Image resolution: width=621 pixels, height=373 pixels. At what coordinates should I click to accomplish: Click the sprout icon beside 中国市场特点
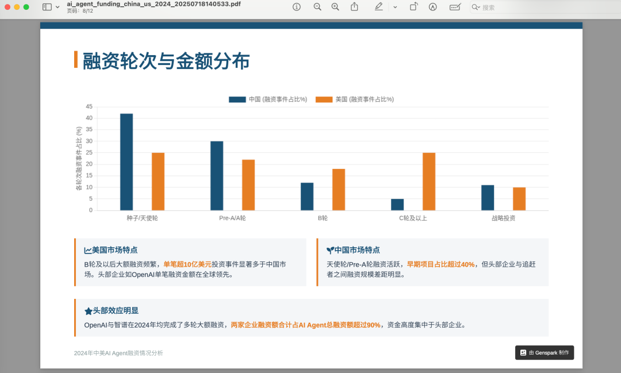[330, 250]
